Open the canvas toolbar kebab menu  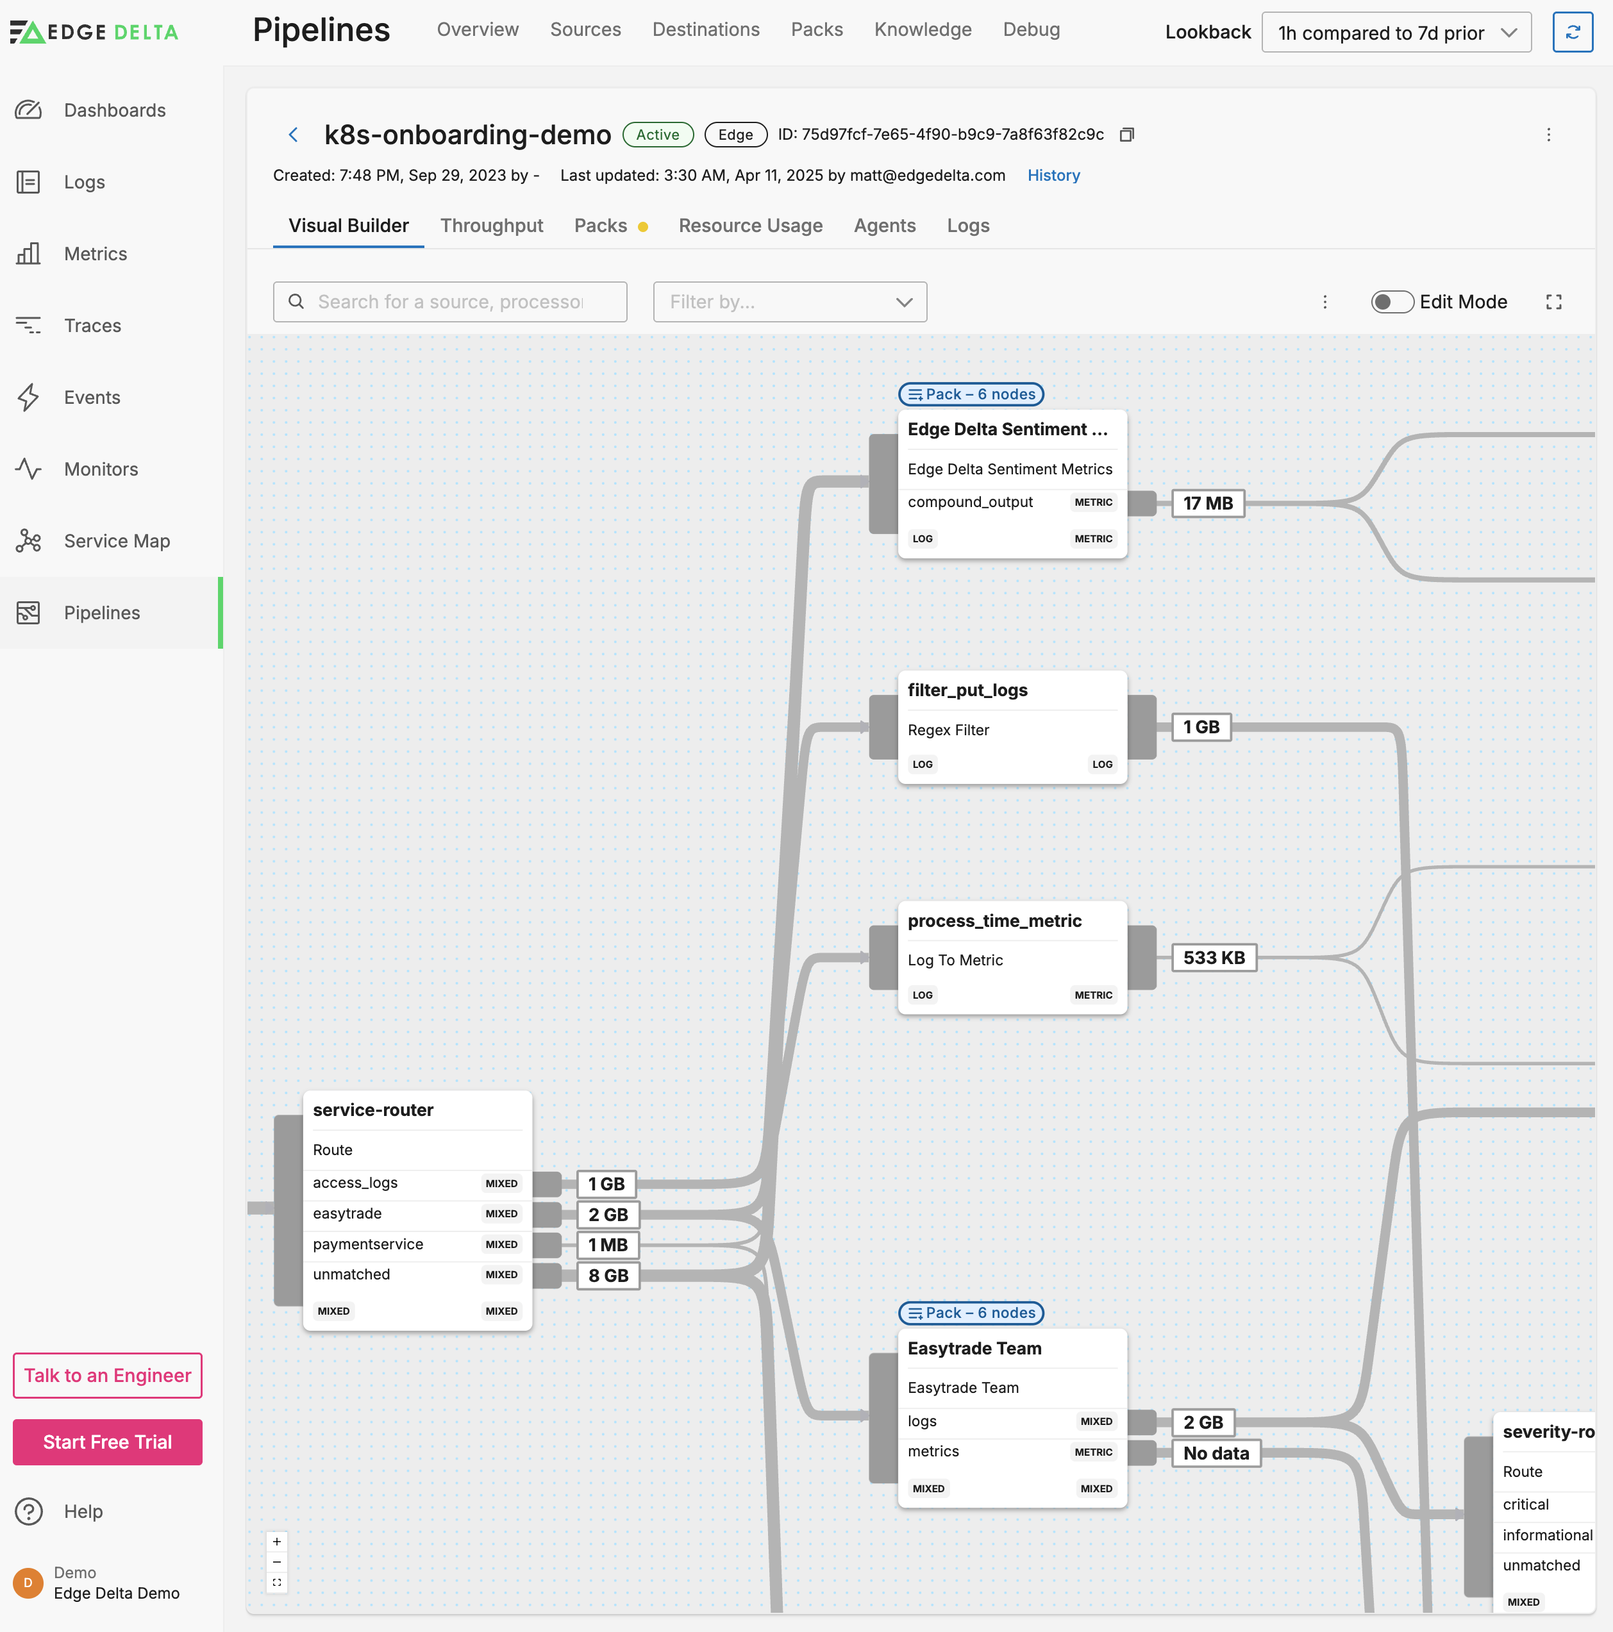(x=1325, y=301)
